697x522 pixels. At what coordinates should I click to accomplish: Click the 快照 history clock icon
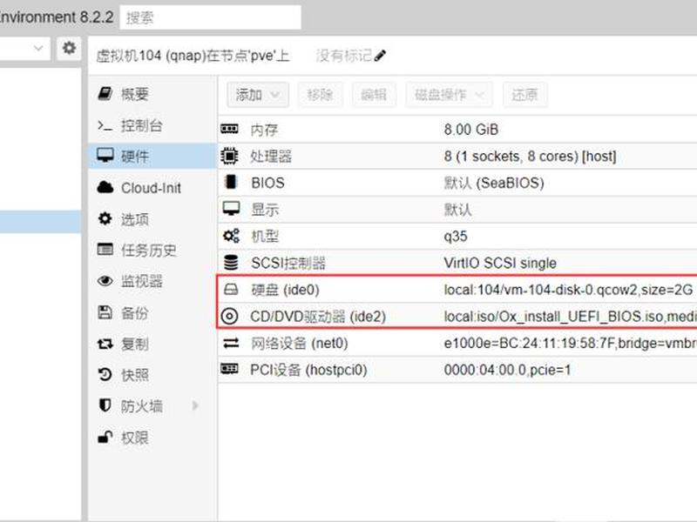point(105,375)
